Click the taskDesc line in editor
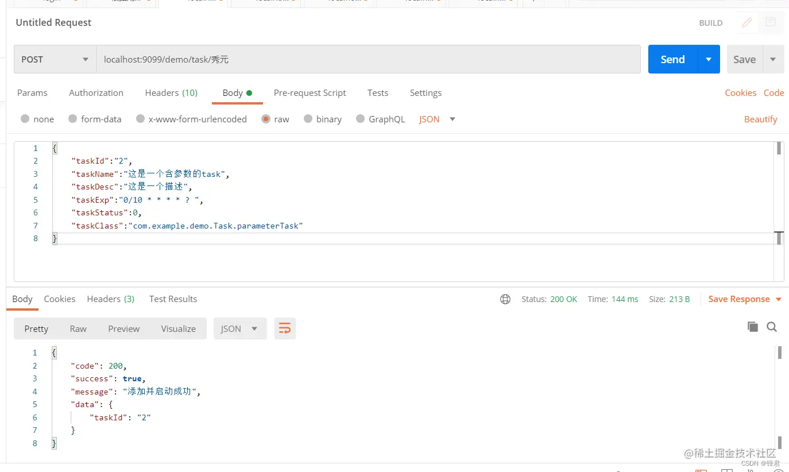The height and width of the screenshot is (472, 789). pyautogui.click(x=132, y=187)
